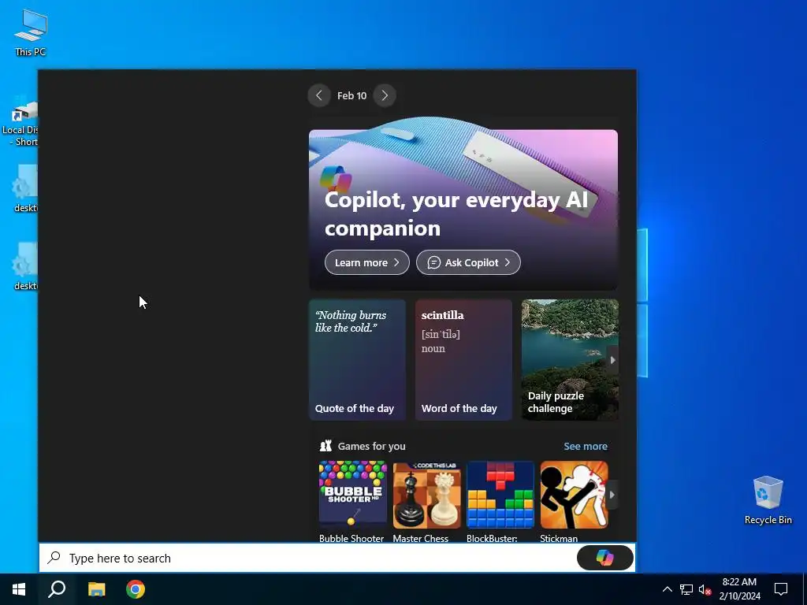Open File Explorer from the taskbar
Image resolution: width=807 pixels, height=605 pixels.
pyautogui.click(x=96, y=589)
